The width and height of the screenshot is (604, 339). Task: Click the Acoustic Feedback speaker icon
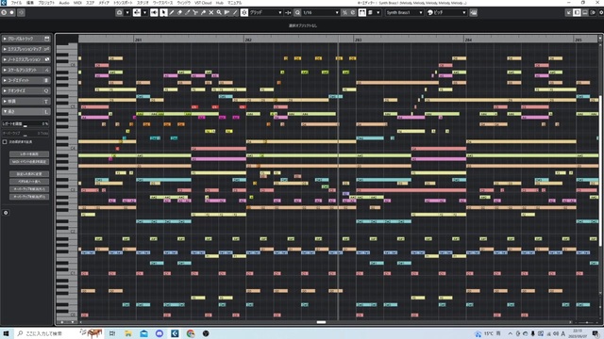(154, 12)
